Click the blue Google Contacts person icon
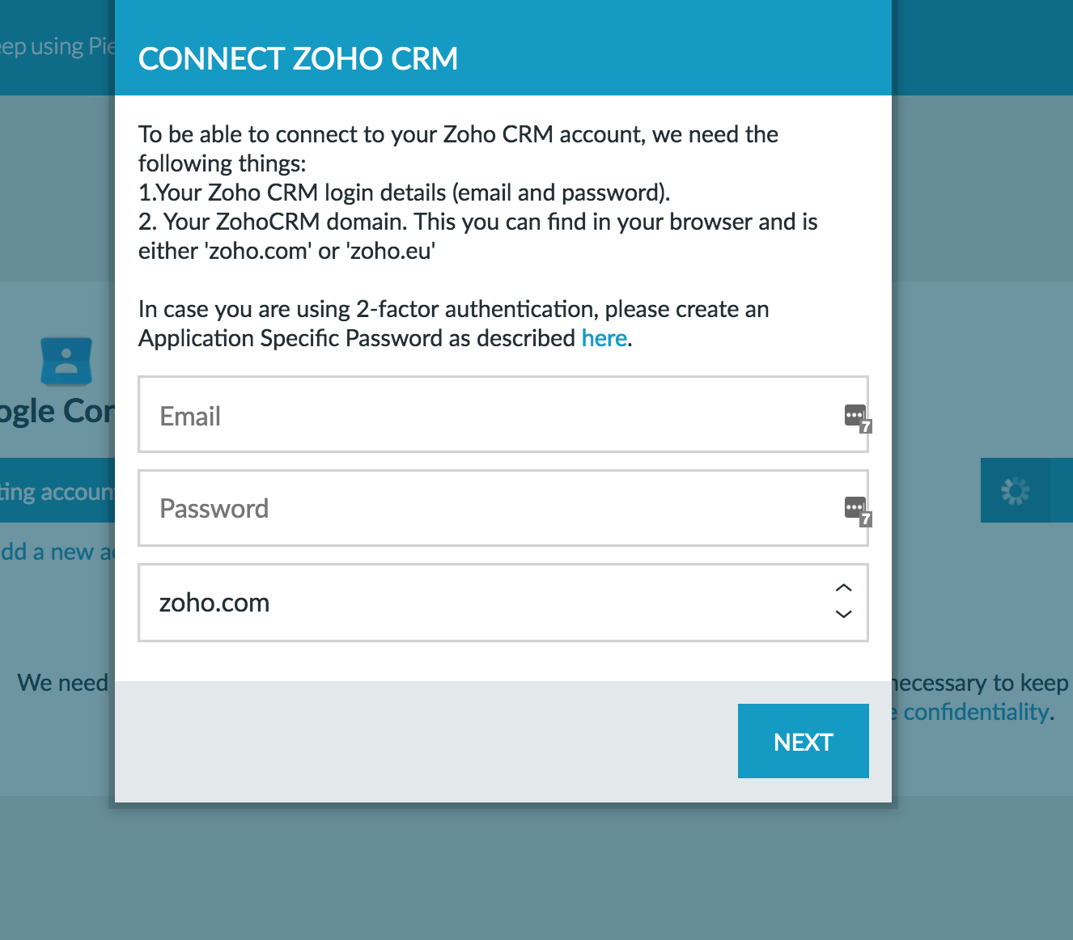 (66, 360)
